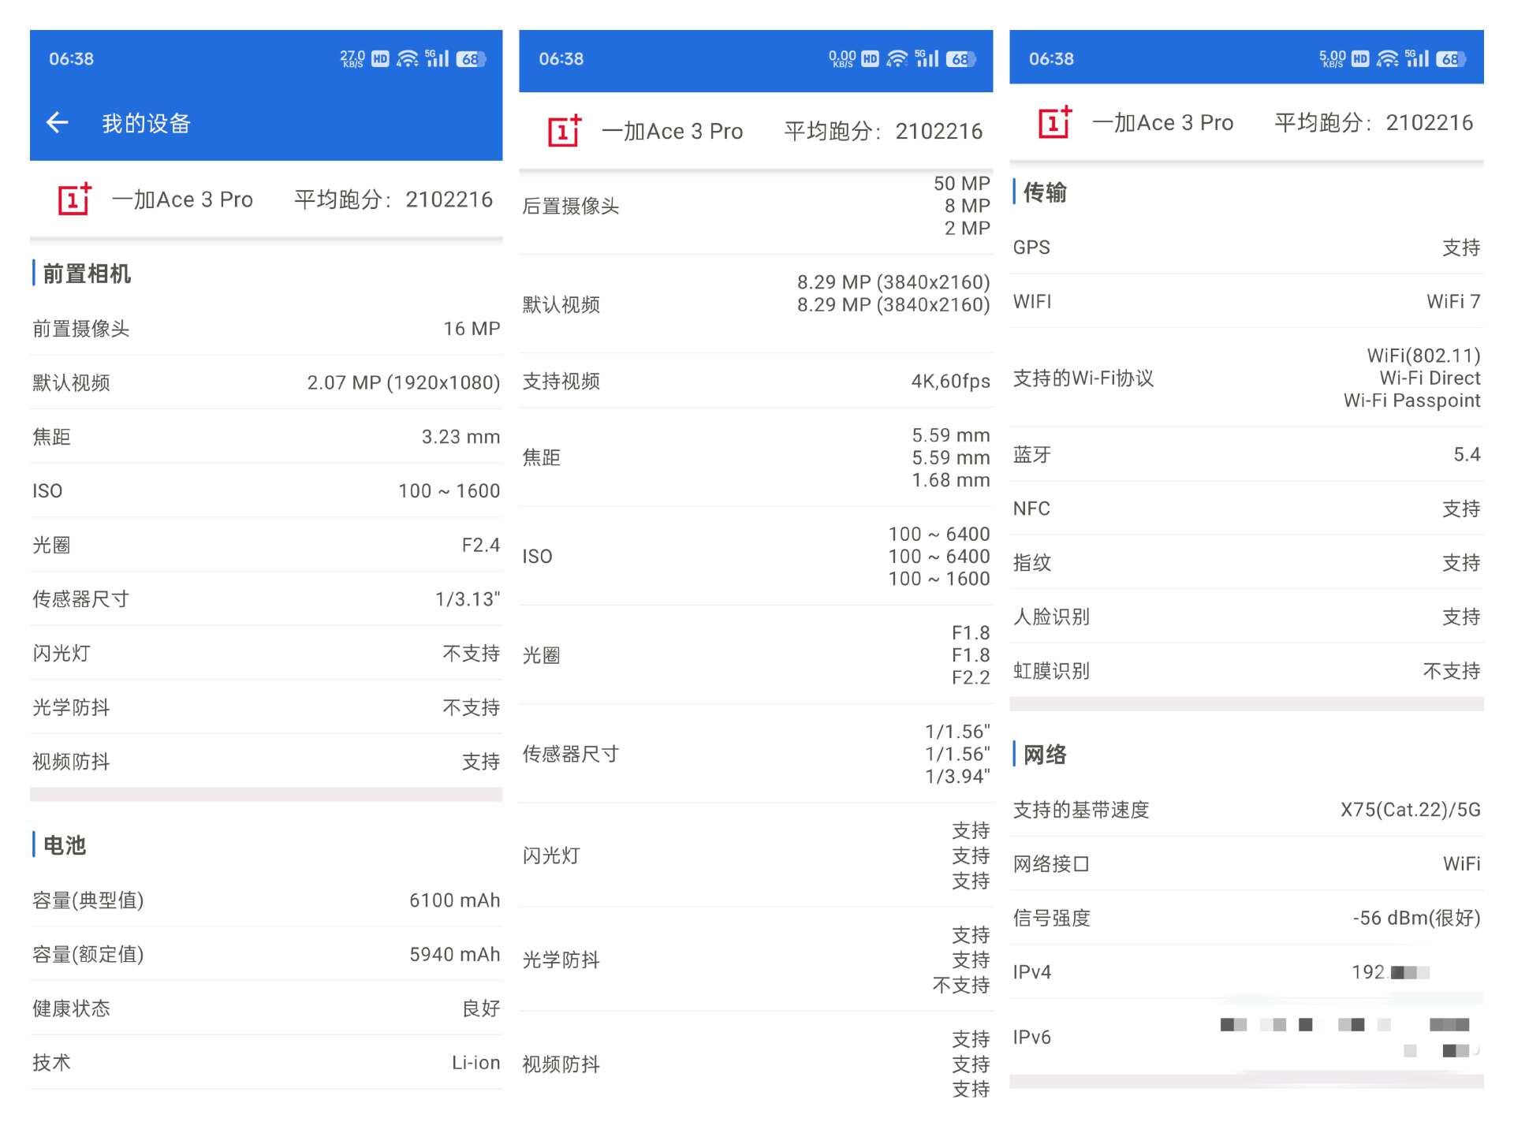Tap the 1/3.94" sensor size value
The image size is (1514, 1148).
pyautogui.click(x=957, y=777)
